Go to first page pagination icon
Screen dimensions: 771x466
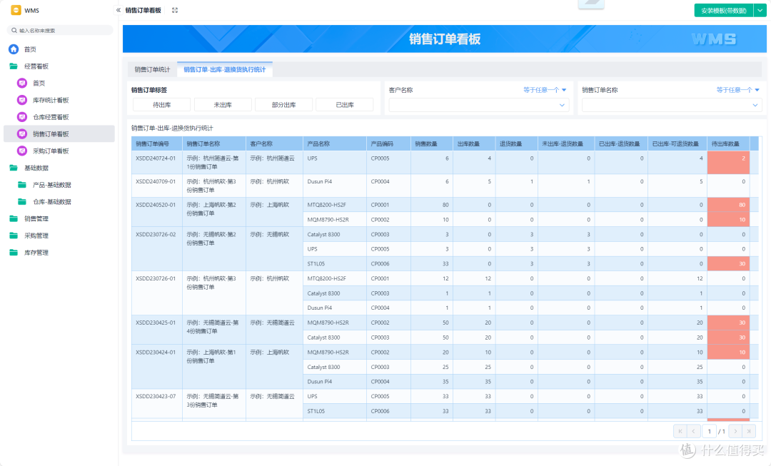(680, 431)
